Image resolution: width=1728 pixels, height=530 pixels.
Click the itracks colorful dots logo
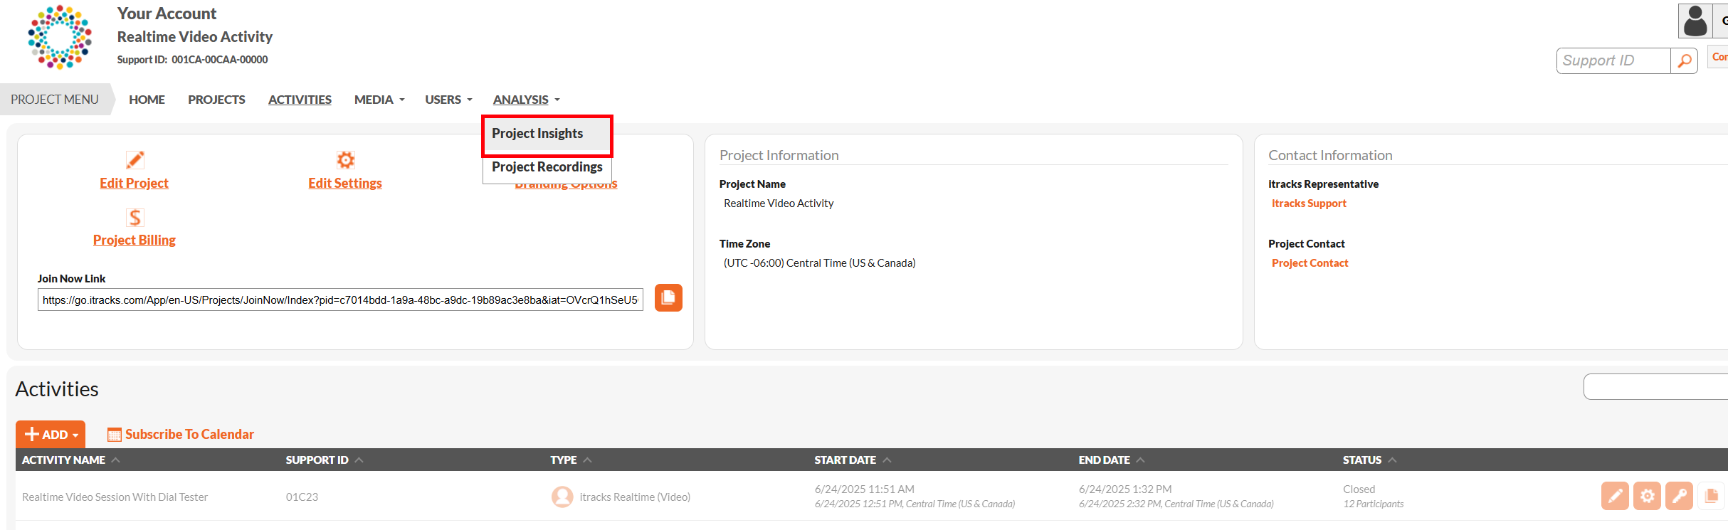(x=60, y=37)
